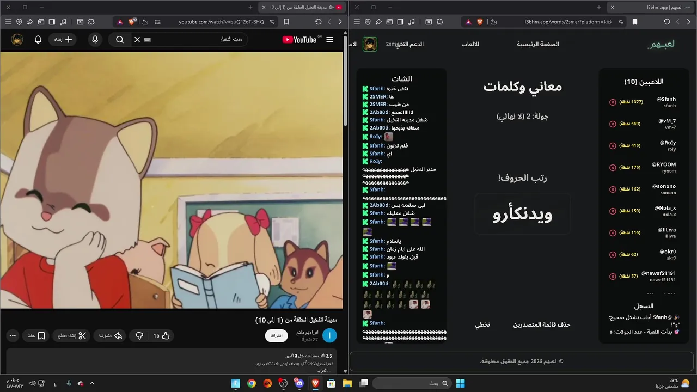Click حذف قائمة المتصدرين button
The image size is (697, 392).
pyautogui.click(x=542, y=324)
